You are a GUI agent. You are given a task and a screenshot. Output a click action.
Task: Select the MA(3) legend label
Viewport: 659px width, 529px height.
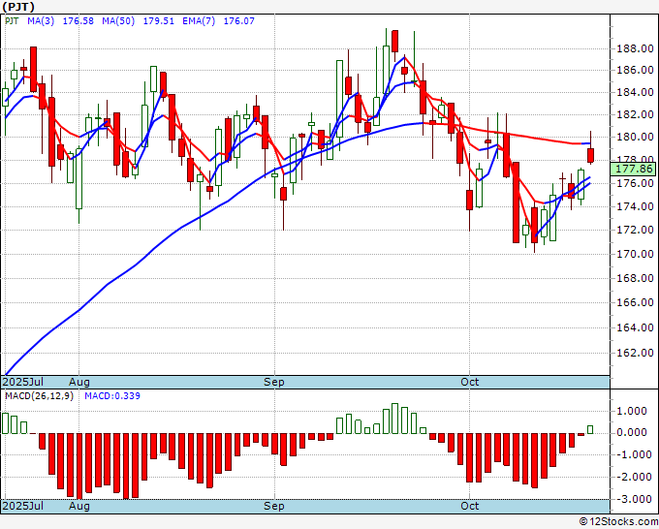pyautogui.click(x=41, y=20)
